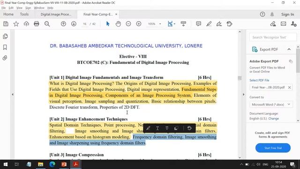
Task: Close the Final-Year-Comp-E... tab
Action: pos(116,15)
